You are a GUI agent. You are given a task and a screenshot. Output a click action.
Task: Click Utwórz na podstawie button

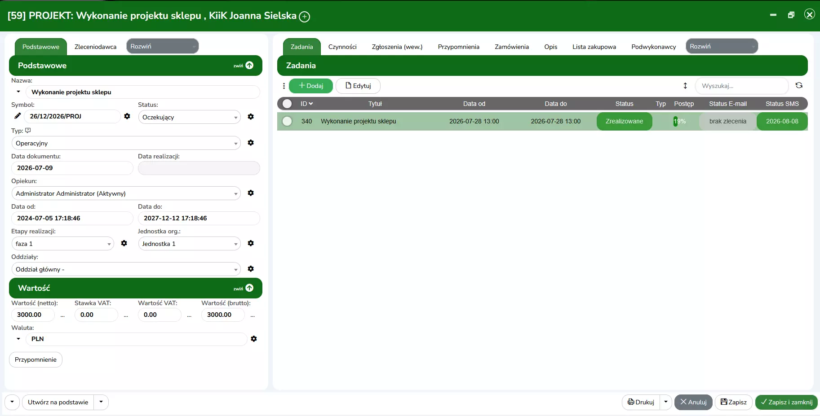coord(58,402)
